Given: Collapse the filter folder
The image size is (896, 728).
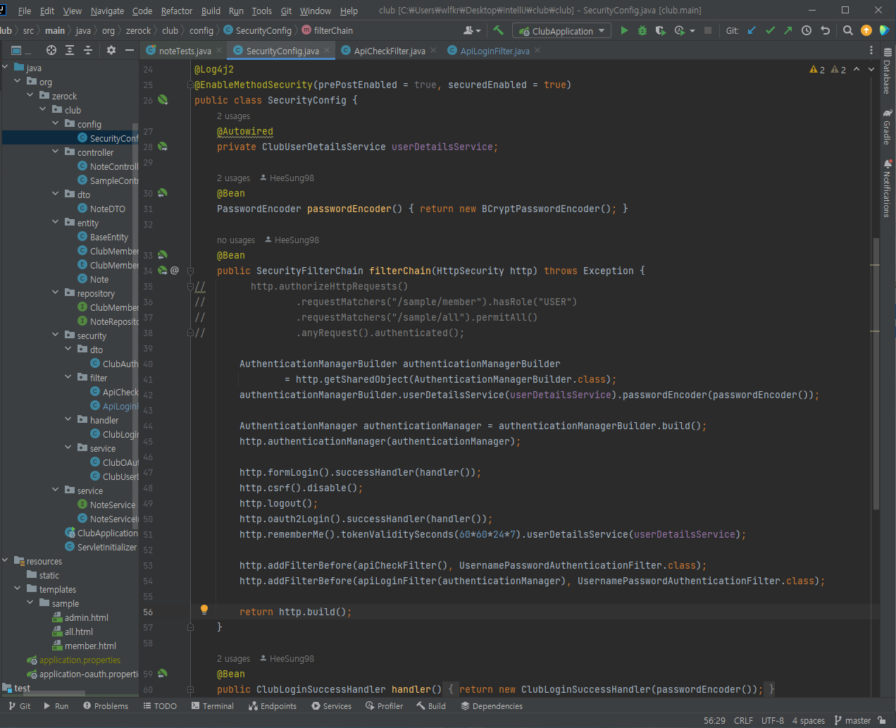Looking at the screenshot, I should point(68,377).
